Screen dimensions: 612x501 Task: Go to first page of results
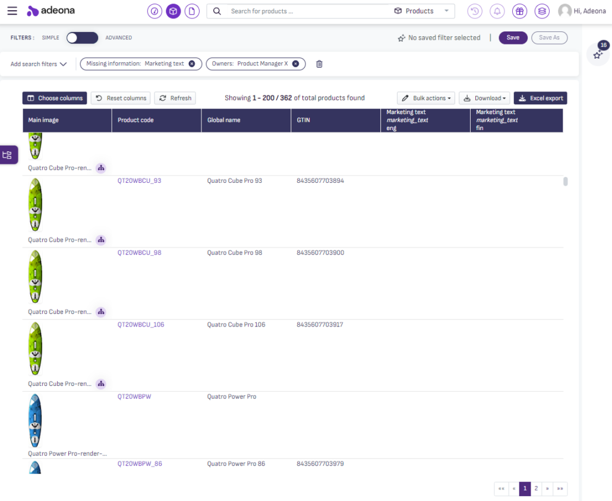tap(501, 489)
